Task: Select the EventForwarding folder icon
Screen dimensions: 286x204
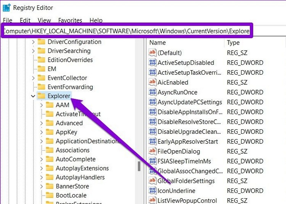Action: click(x=42, y=87)
